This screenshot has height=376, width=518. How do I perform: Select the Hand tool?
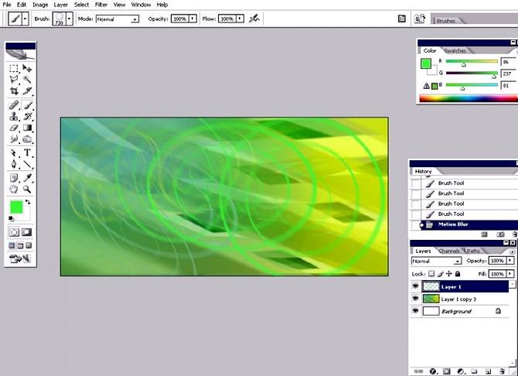click(14, 189)
